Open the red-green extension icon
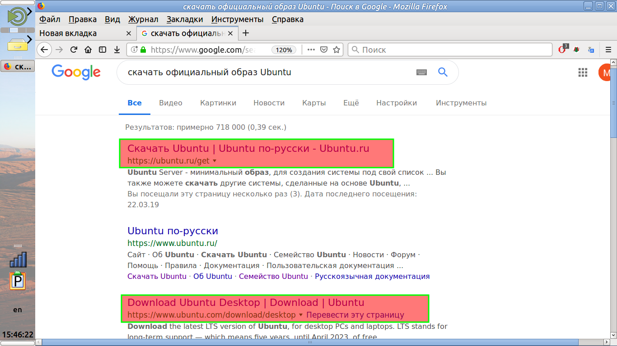Viewport: 617px width, 346px height. [577, 50]
